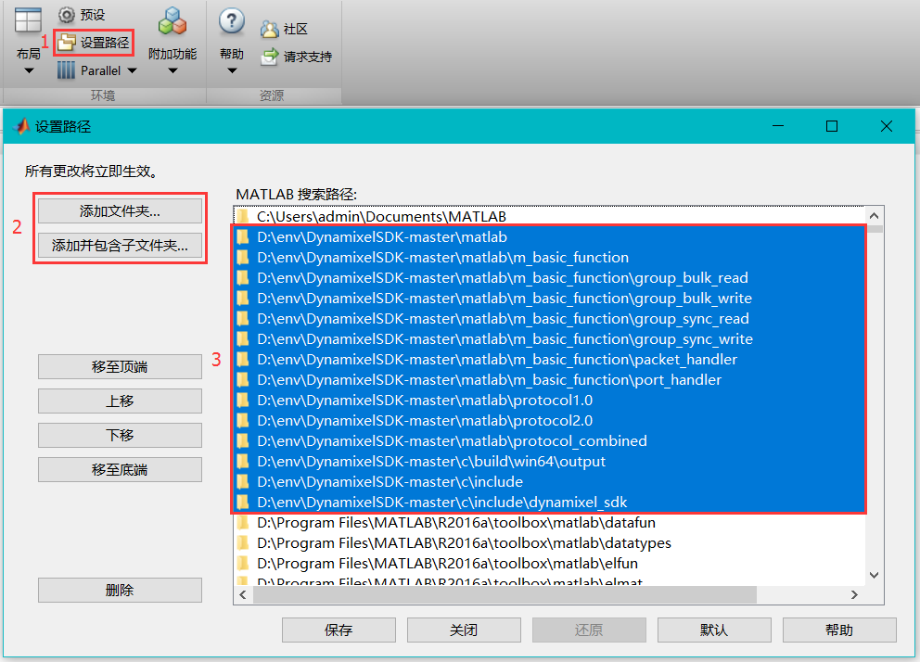Viewport: 920px width, 662px height.
Task: Click the horizontal scrollbar right arrow
Action: pos(854,594)
